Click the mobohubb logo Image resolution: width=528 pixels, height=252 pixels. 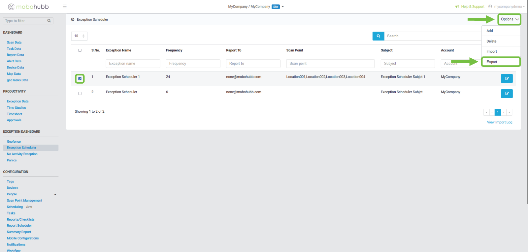click(x=28, y=7)
